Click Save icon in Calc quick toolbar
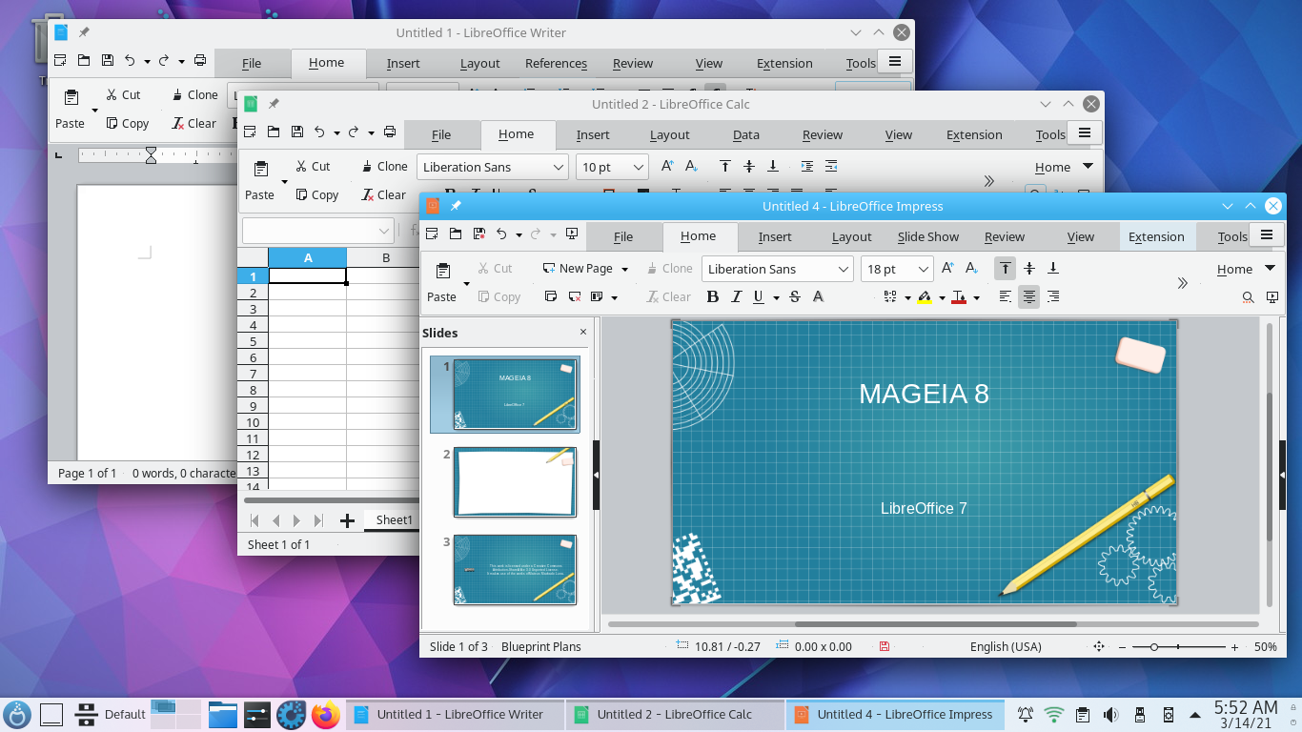 tap(296, 132)
